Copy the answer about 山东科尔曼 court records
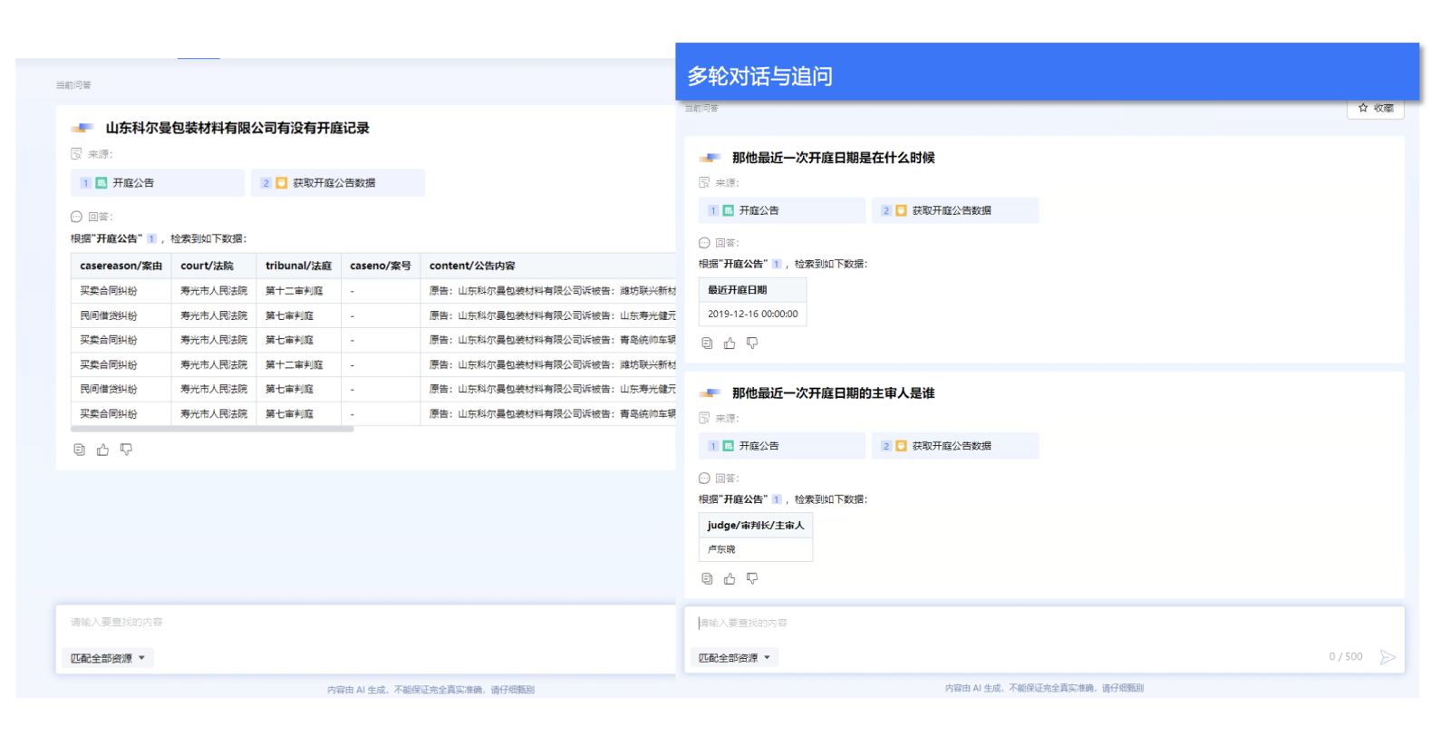Image resolution: width=1450 pixels, height=736 pixels. [79, 450]
